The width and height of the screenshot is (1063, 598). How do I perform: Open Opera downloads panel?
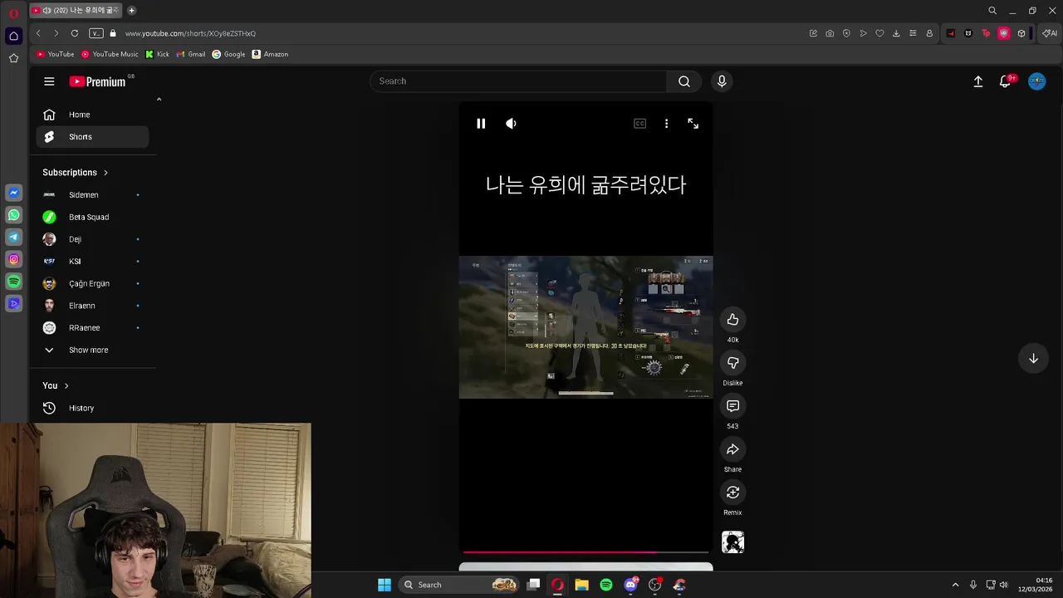[896, 33]
